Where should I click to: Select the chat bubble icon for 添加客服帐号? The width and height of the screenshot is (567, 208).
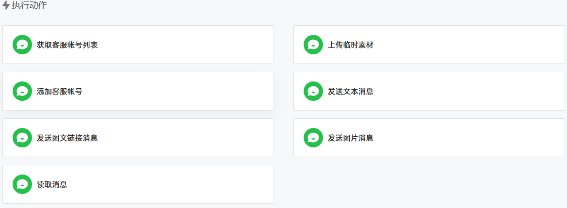22,91
